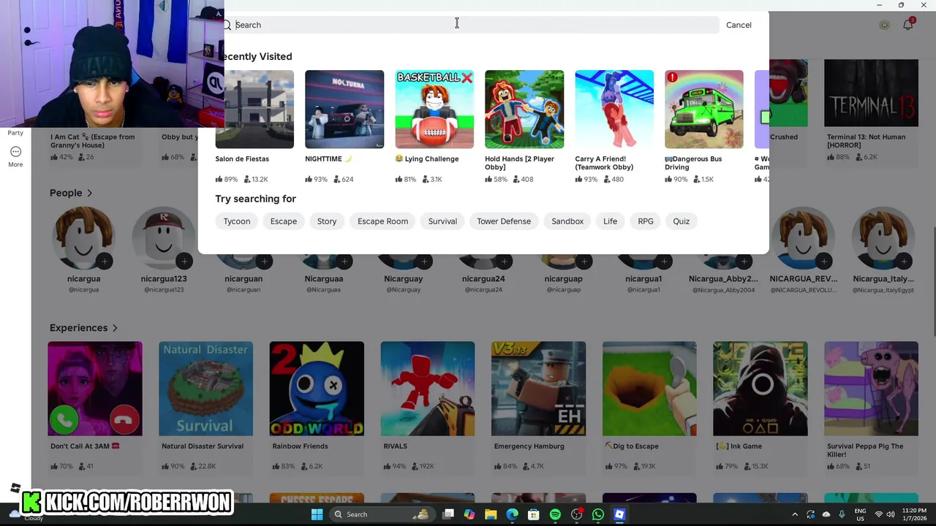The image size is (936, 526).
Task: Open Emergency Hamburg experience thumbnail
Action: tap(538, 389)
